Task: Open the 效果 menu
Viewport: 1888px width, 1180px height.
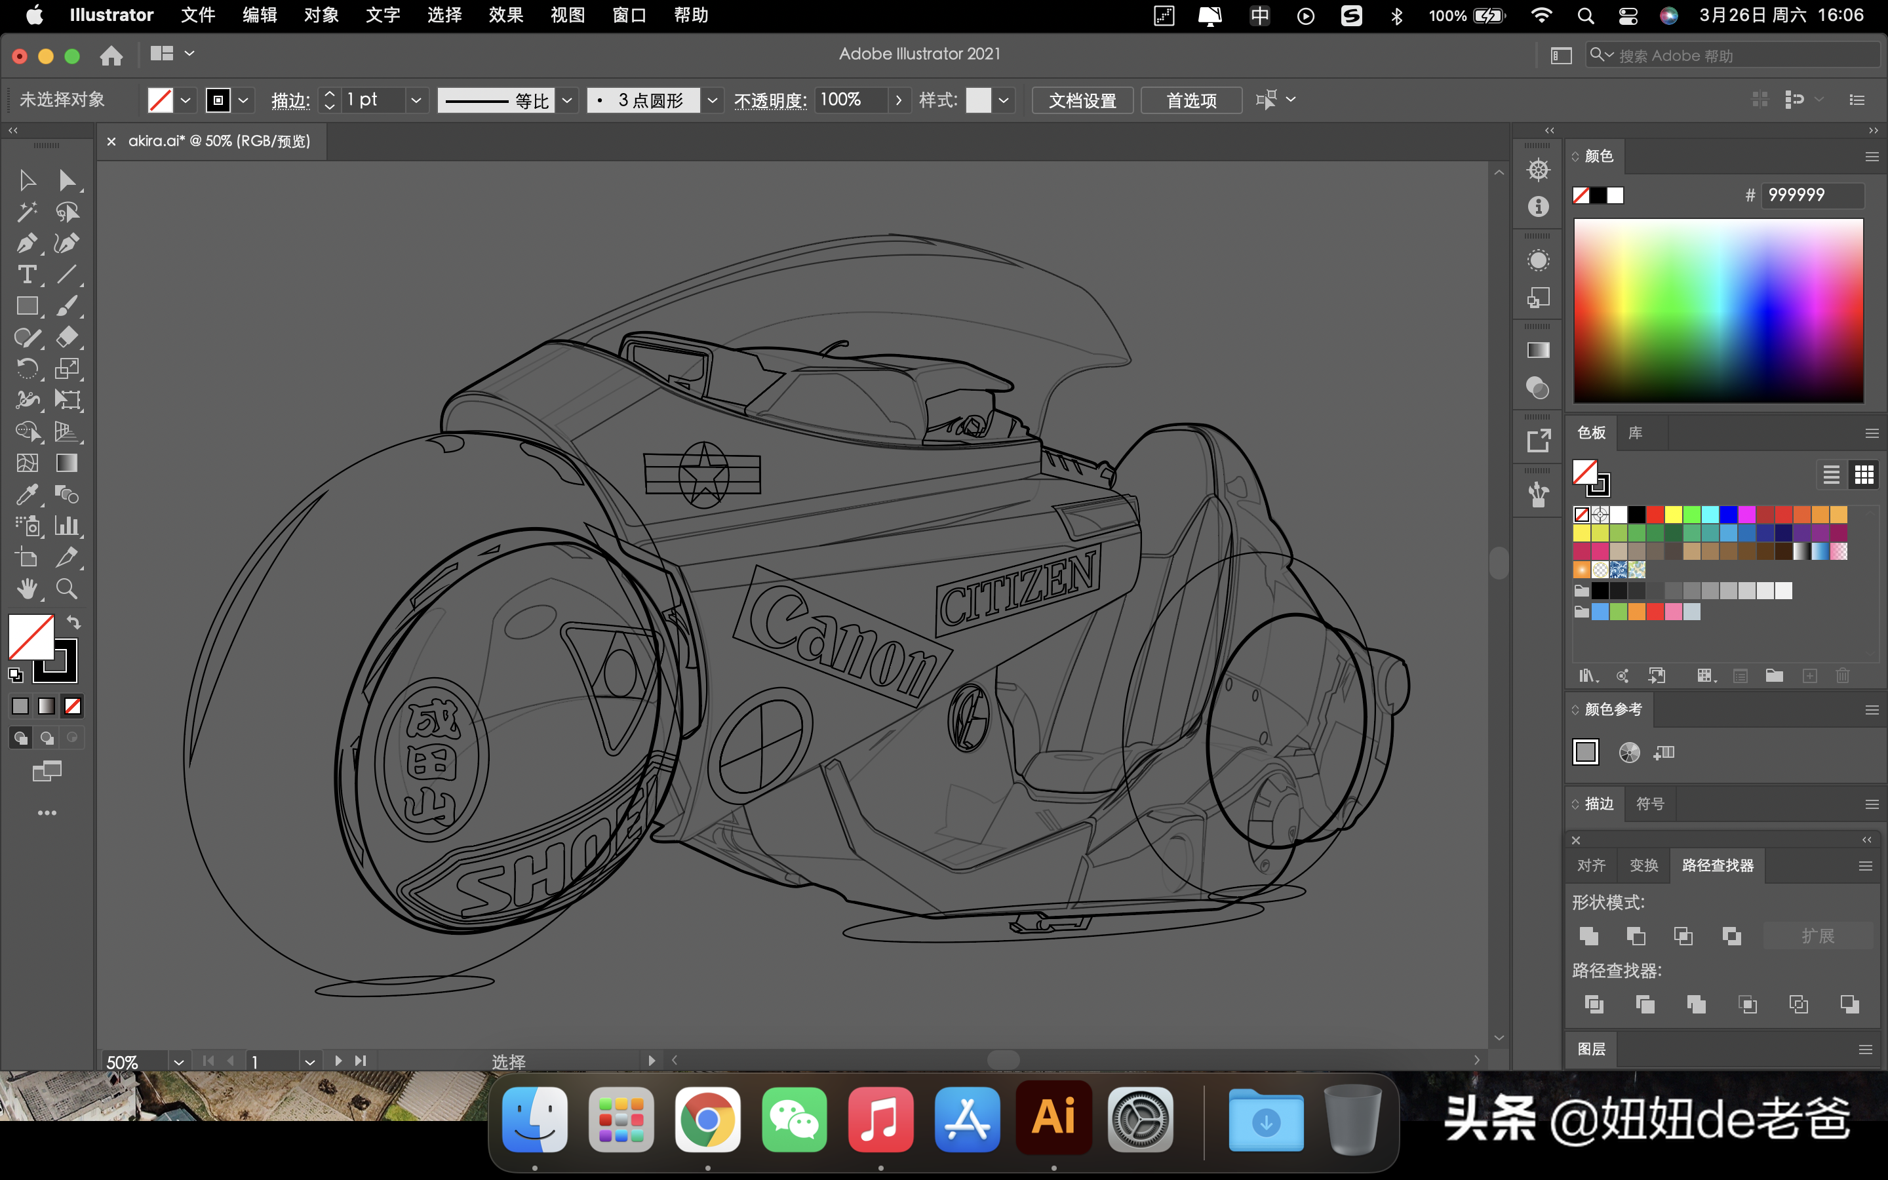Action: click(x=505, y=16)
